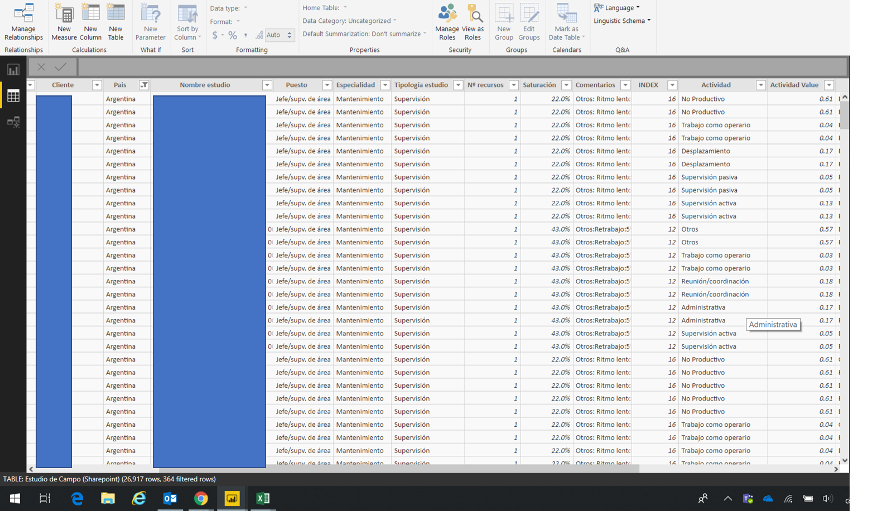Image resolution: width=882 pixels, height=511 pixels.
Task: Open the Pais column filter
Action: [144, 85]
